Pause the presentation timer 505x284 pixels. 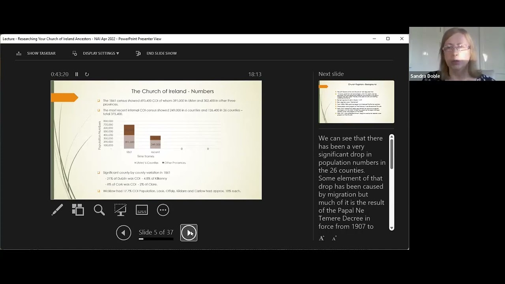77,74
